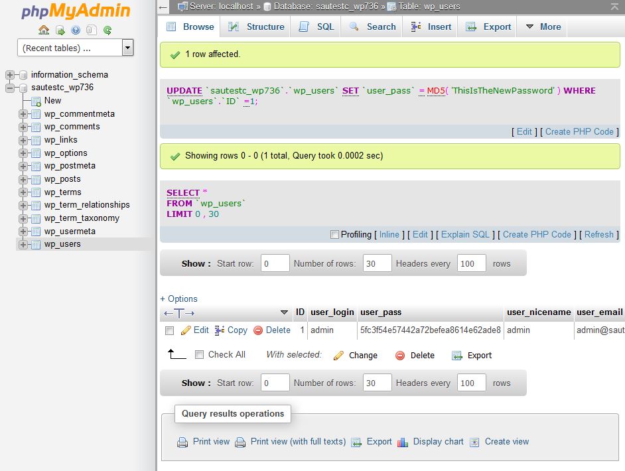This screenshot has width=625, height=471.
Task: Click the Refresh link for the query
Action: click(598, 234)
